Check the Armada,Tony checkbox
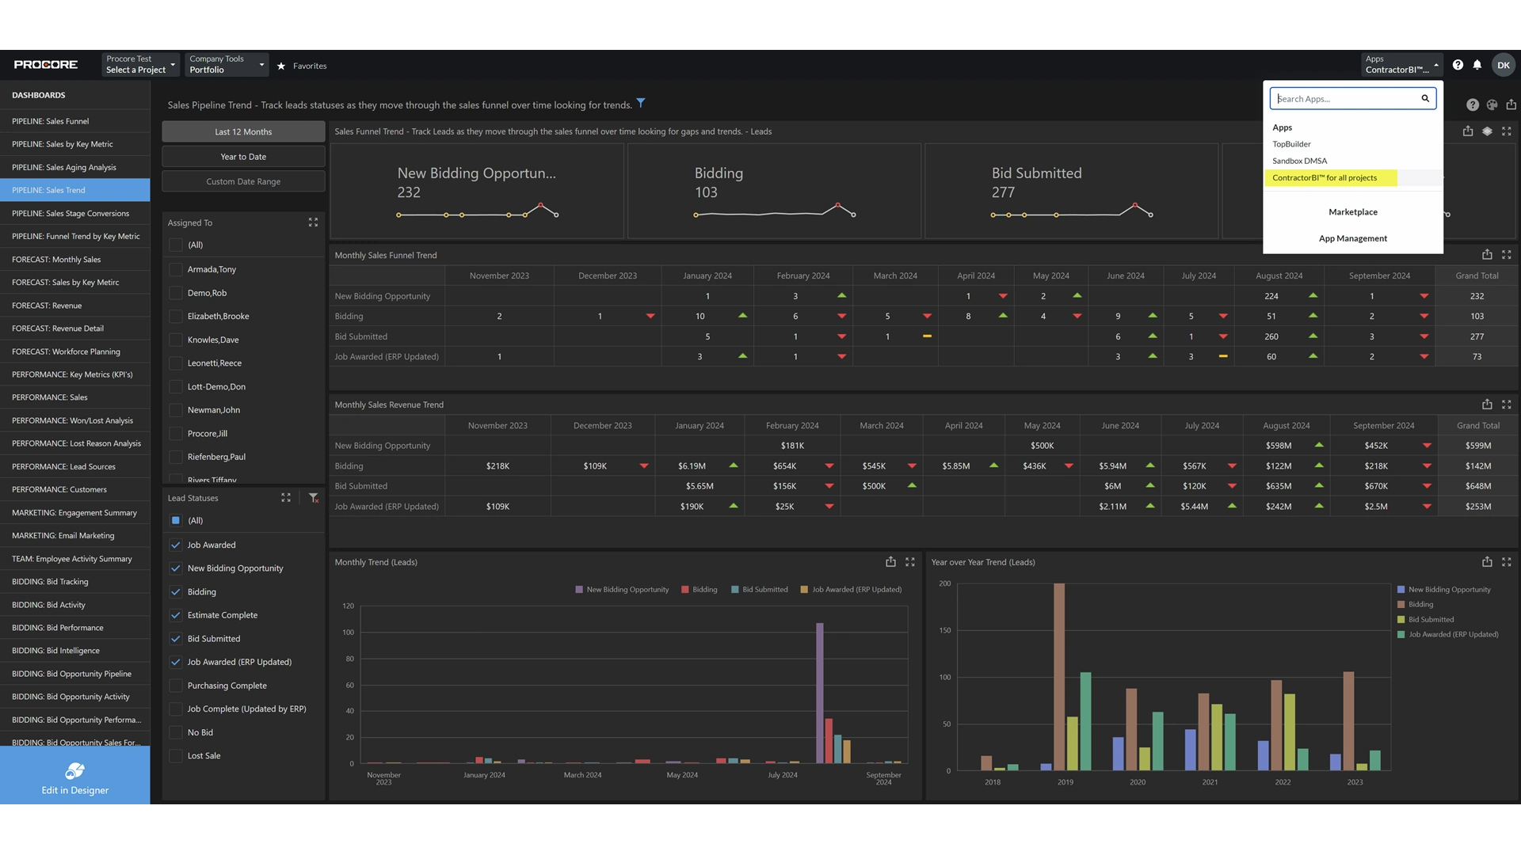This screenshot has height=855, width=1521. pos(176,269)
